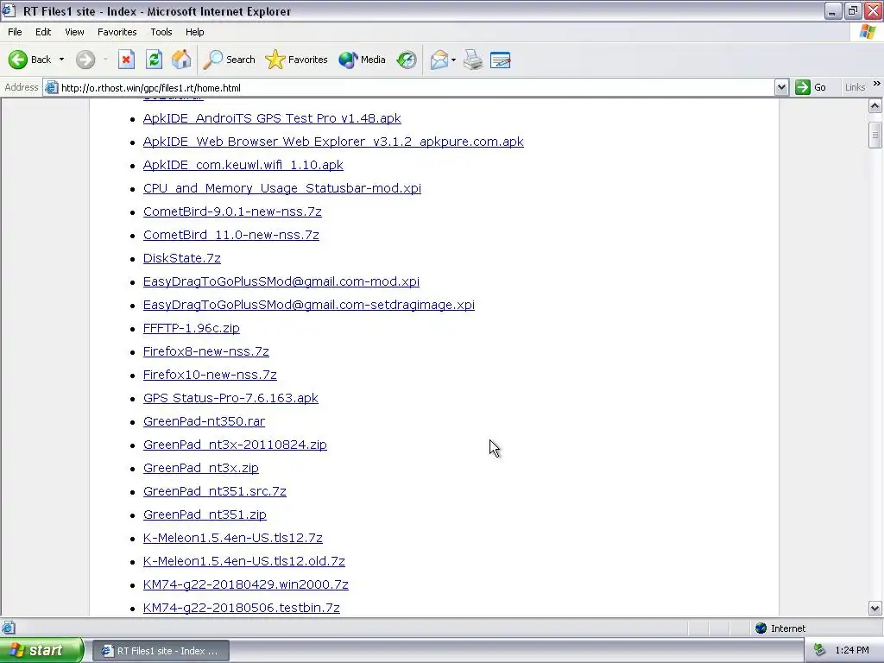Open KM74-g22-20180429.win2000.7z link
This screenshot has height=663, width=884.
[246, 584]
